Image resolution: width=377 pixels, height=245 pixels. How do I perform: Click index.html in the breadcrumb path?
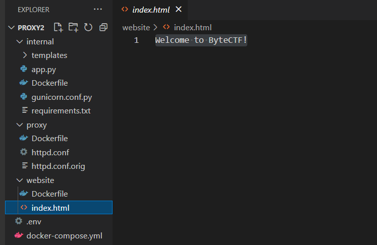pyautogui.click(x=192, y=27)
